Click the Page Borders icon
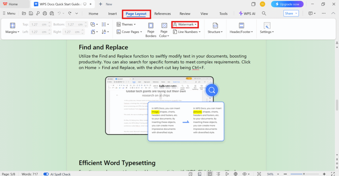 151,25
